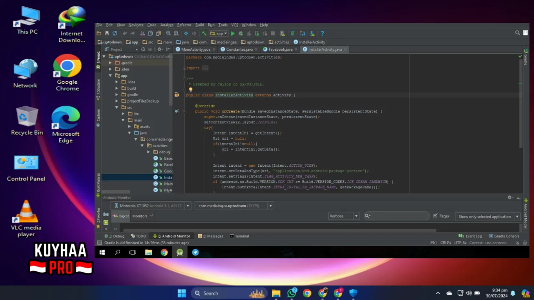
Task: Click the screen capture camera icon
Action: pos(106,214)
